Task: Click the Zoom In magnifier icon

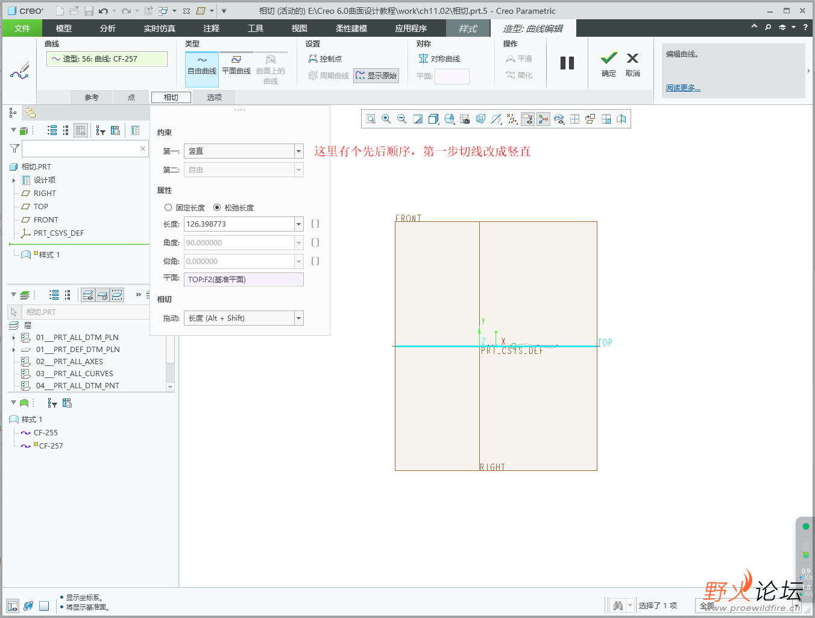Action: [386, 119]
